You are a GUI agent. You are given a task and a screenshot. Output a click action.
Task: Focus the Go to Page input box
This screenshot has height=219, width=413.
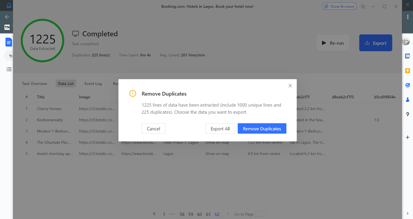click(261, 214)
